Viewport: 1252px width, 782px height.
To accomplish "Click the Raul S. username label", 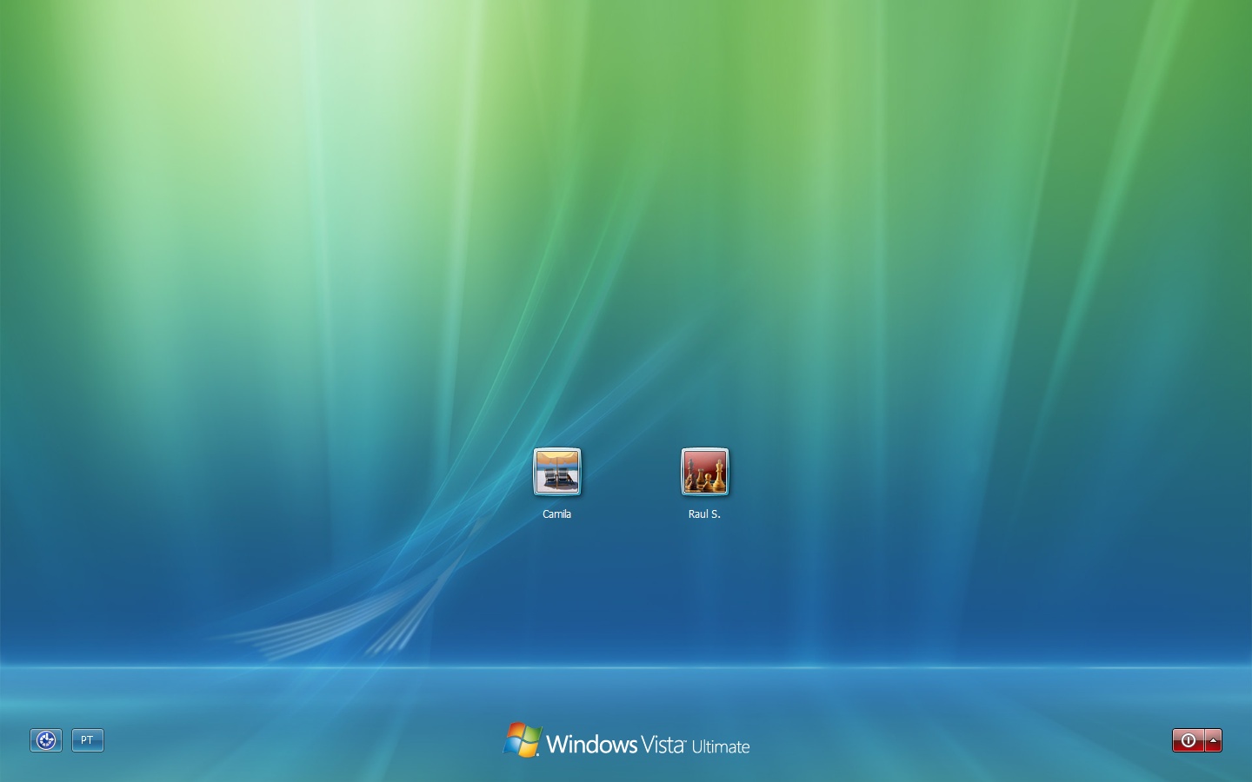I will click(x=704, y=513).
